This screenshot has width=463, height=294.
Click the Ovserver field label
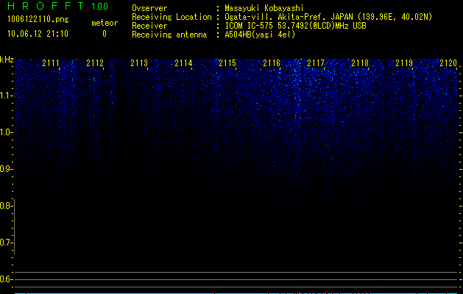149,8
